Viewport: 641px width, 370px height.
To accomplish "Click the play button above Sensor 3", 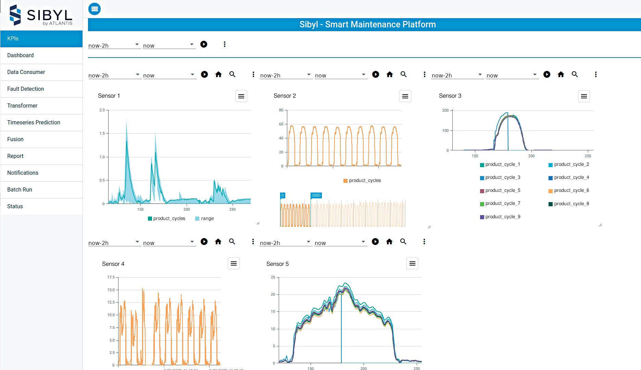I will tap(547, 74).
